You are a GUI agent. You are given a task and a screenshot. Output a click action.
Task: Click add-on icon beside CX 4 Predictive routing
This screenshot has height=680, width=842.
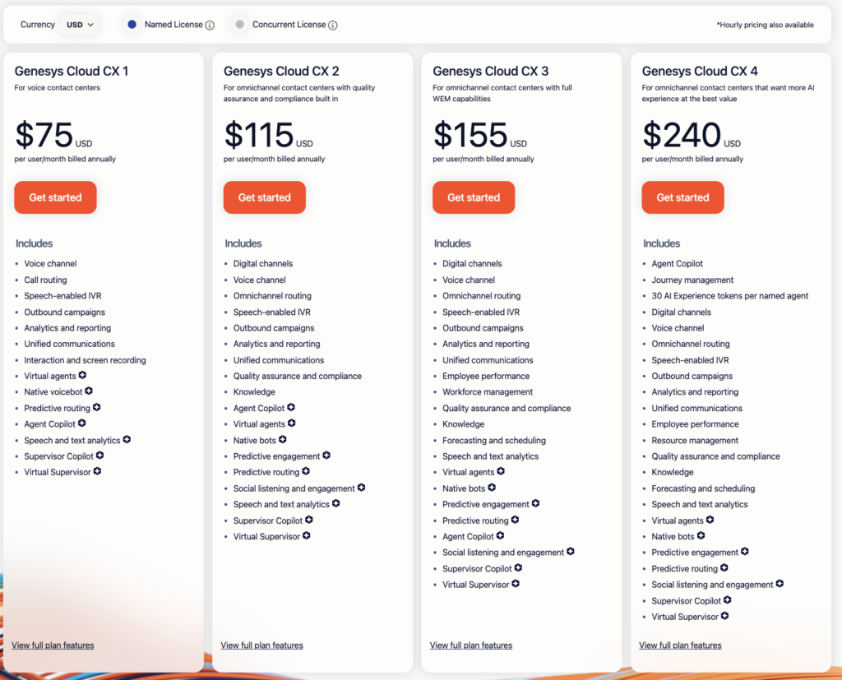[724, 568]
